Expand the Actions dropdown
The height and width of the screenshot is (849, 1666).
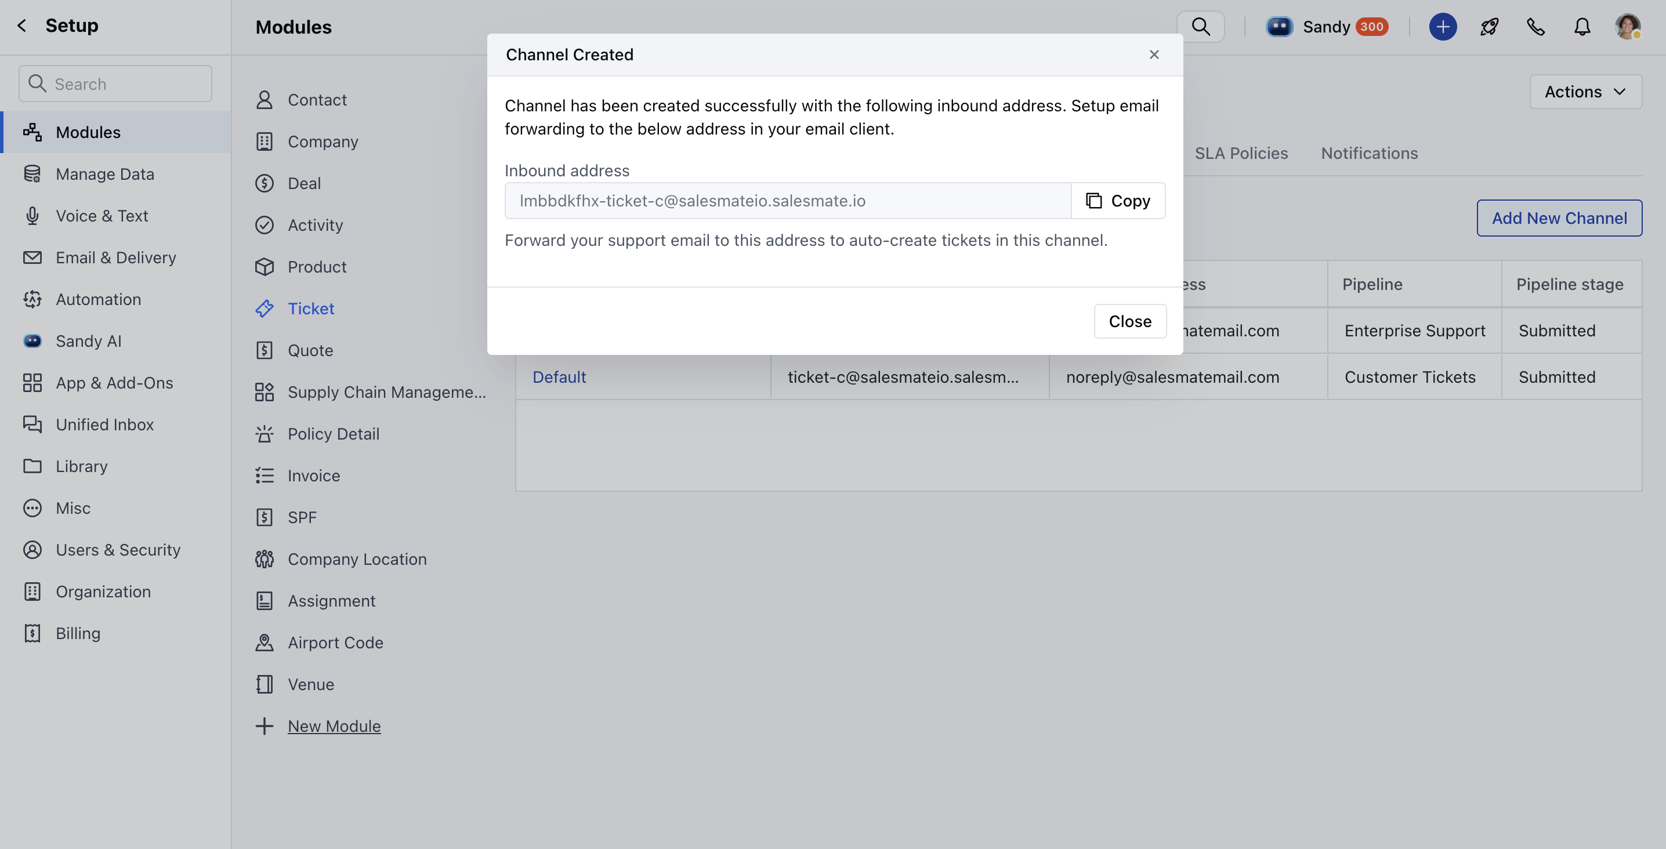click(x=1585, y=92)
